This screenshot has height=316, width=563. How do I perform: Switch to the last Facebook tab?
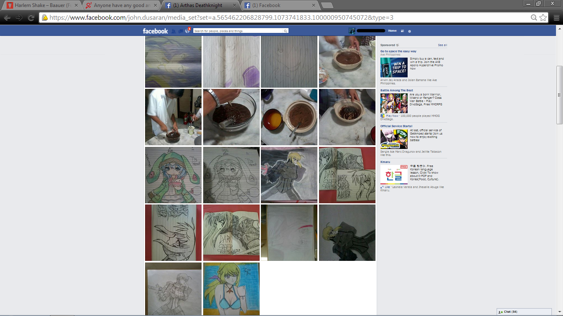(279, 5)
